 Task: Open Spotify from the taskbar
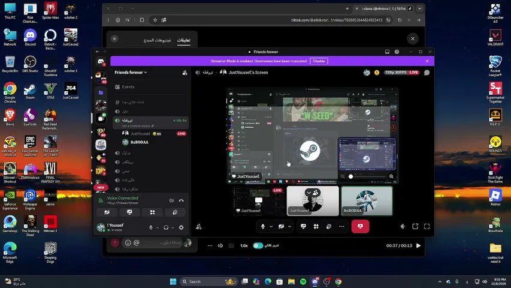click(303, 281)
